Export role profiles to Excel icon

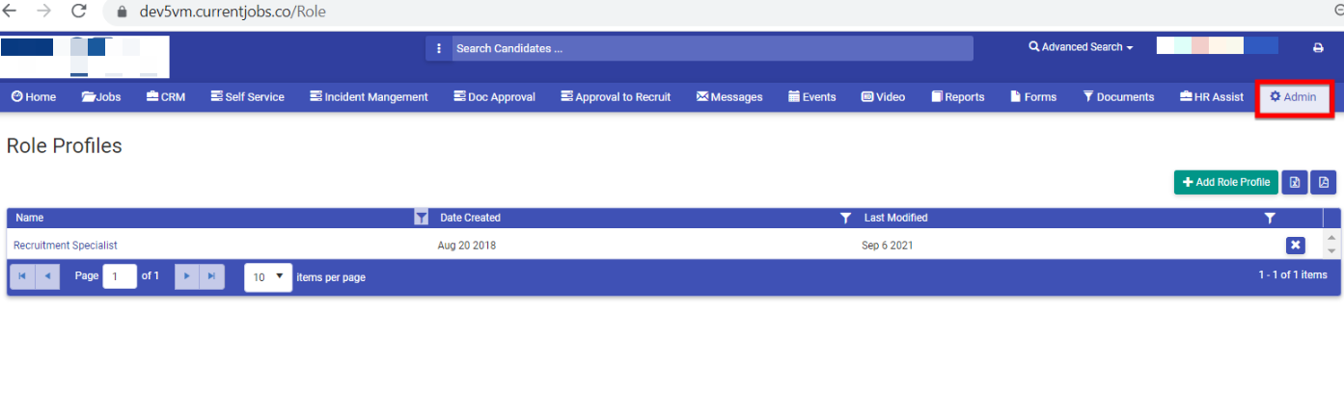pos(1295,182)
